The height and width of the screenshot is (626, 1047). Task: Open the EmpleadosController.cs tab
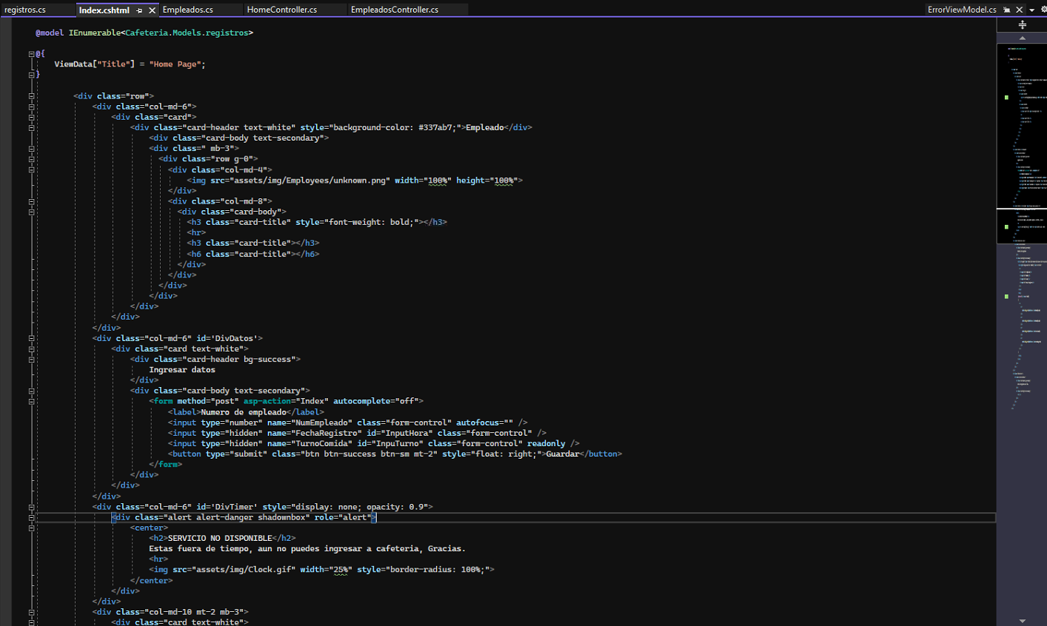click(x=395, y=10)
